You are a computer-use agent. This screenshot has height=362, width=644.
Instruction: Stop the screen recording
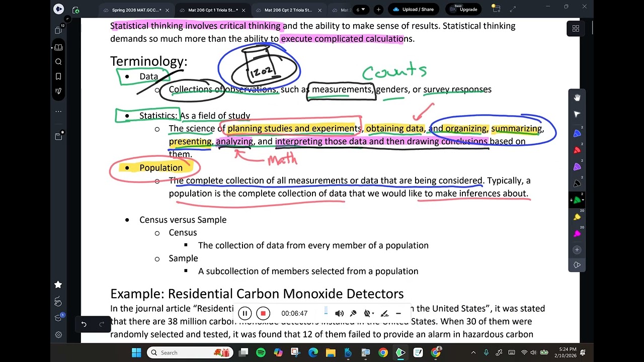coord(263,313)
